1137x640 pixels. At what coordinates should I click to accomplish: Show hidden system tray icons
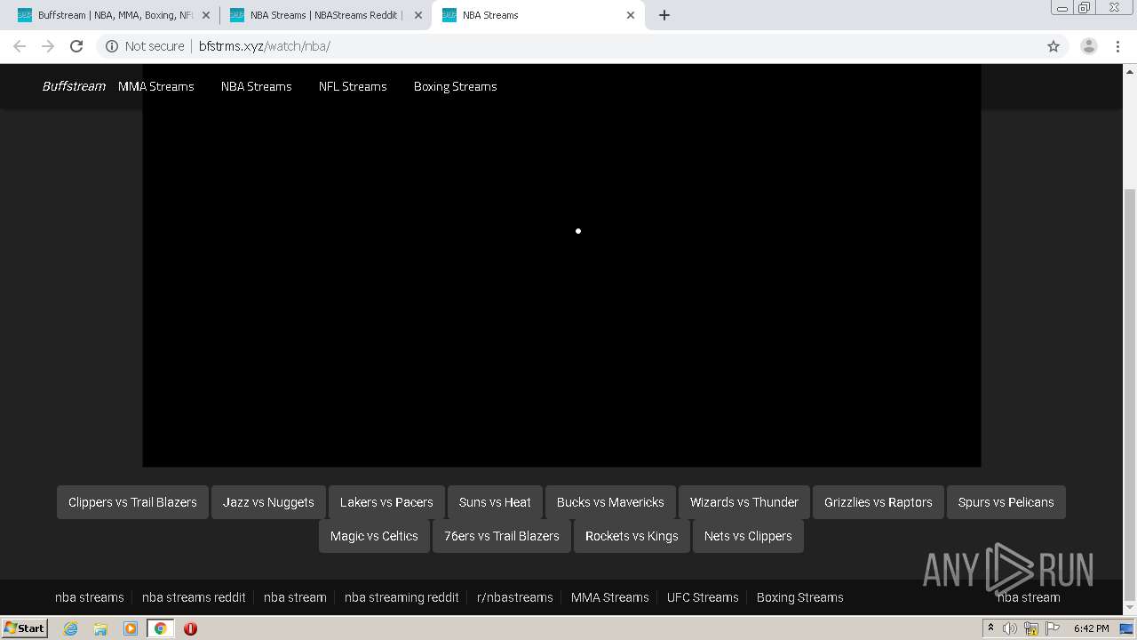click(x=991, y=628)
